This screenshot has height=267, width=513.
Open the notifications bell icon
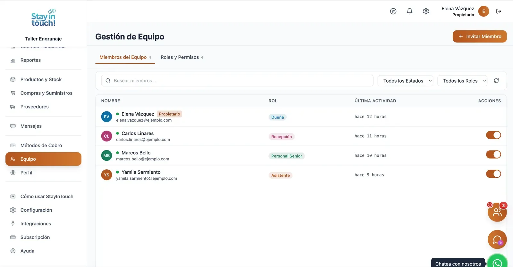[x=409, y=11]
